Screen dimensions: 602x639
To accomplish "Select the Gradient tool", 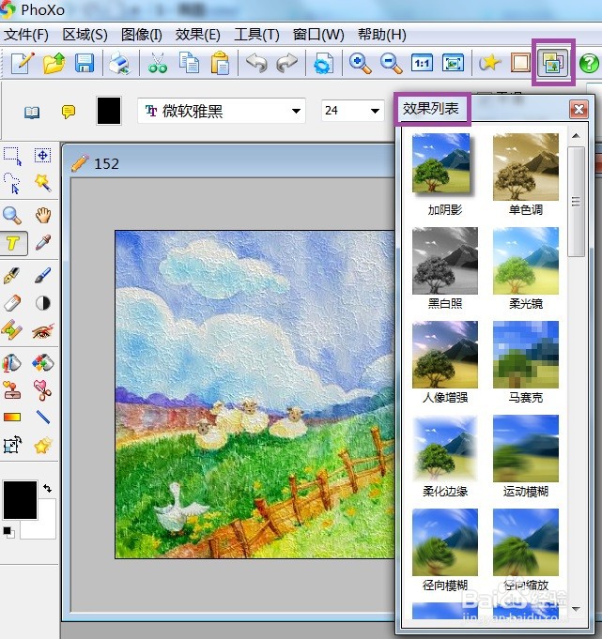I will pos(12,417).
